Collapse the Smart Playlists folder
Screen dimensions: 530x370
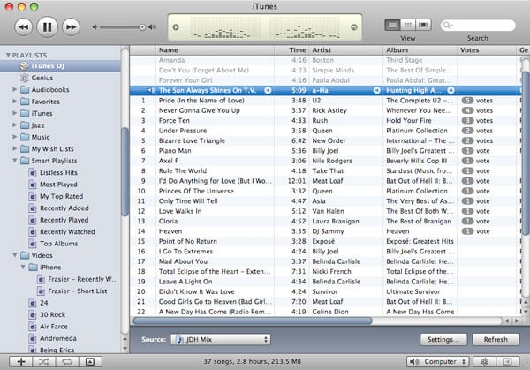[x=14, y=161]
